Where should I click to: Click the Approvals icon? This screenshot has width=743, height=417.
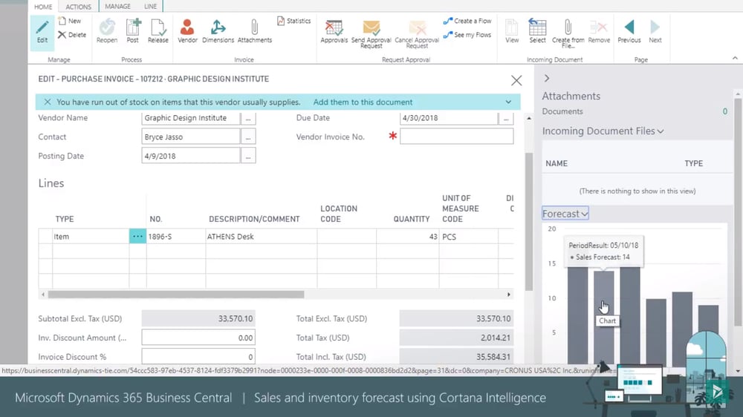pyautogui.click(x=334, y=27)
